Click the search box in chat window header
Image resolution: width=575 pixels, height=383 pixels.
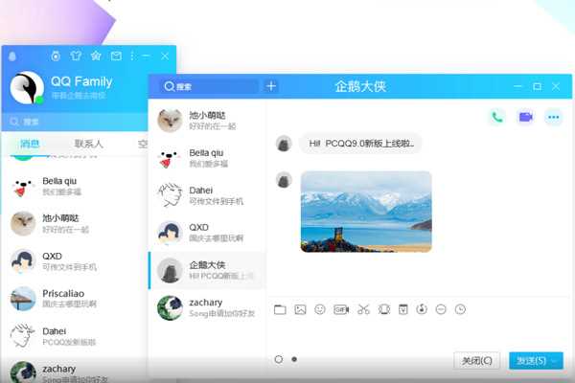[209, 86]
